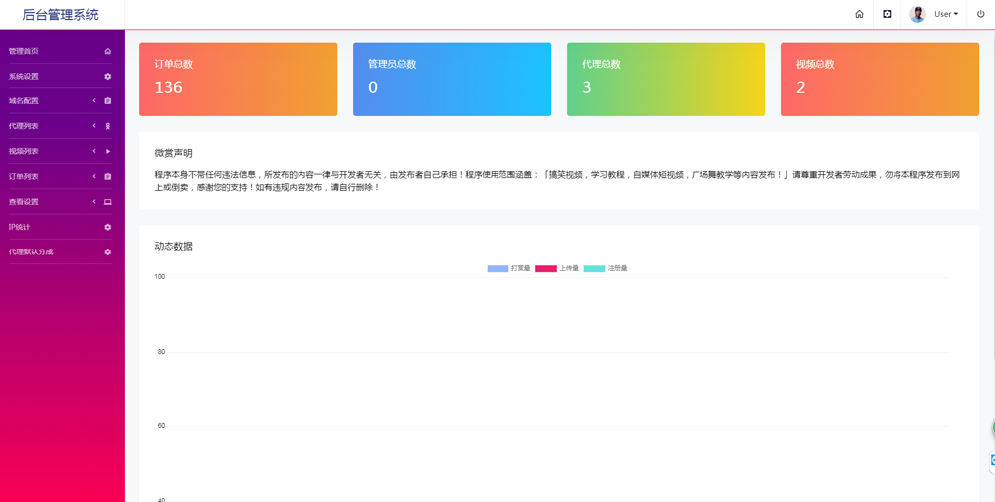Click the play icon beside 视频列表
This screenshot has width=995, height=502.
tap(108, 152)
